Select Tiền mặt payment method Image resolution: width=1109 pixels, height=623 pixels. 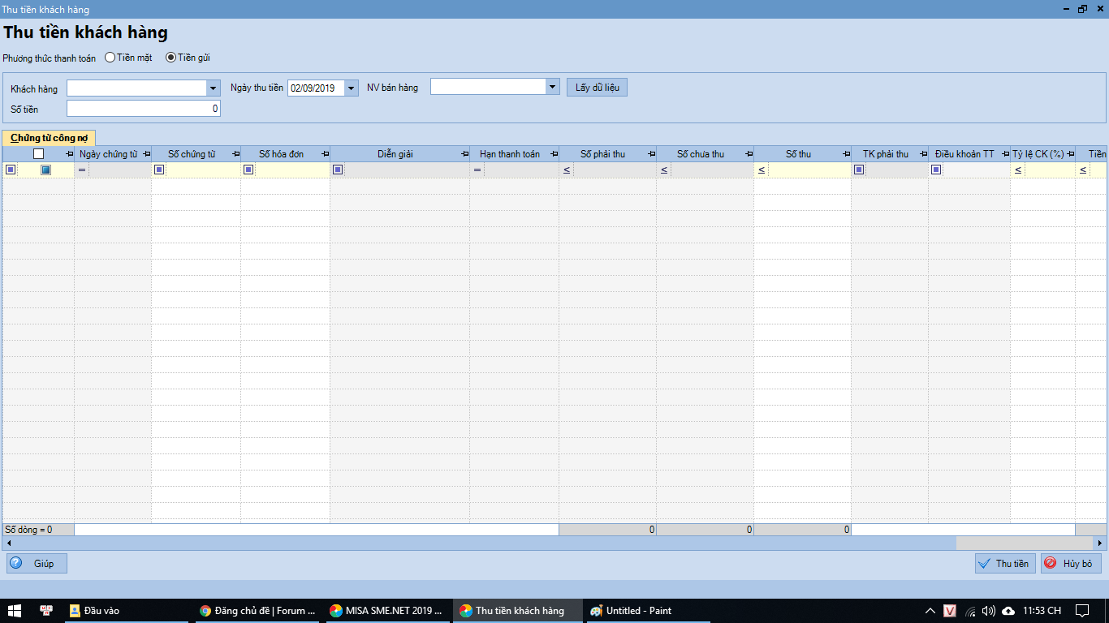(110, 58)
